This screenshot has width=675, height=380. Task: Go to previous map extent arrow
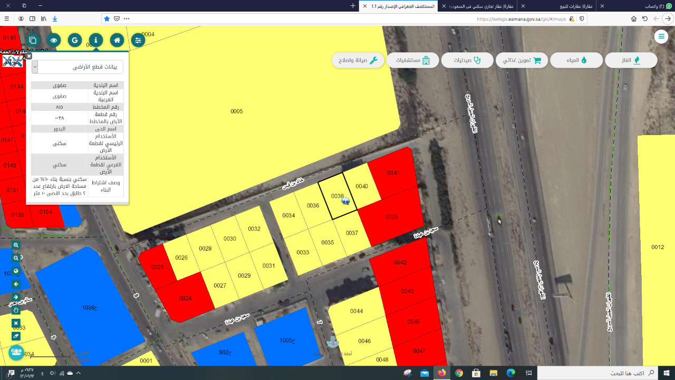pyautogui.click(x=16, y=284)
